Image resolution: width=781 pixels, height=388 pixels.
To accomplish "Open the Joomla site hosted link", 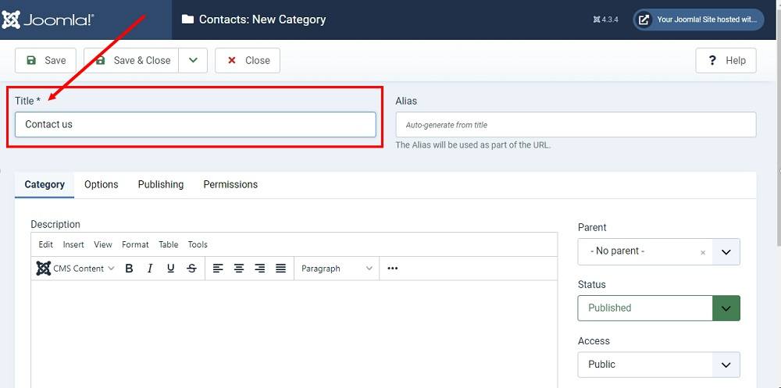I will (698, 20).
